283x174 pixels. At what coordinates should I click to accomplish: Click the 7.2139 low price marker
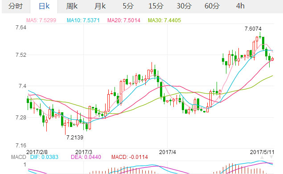coord(75,138)
